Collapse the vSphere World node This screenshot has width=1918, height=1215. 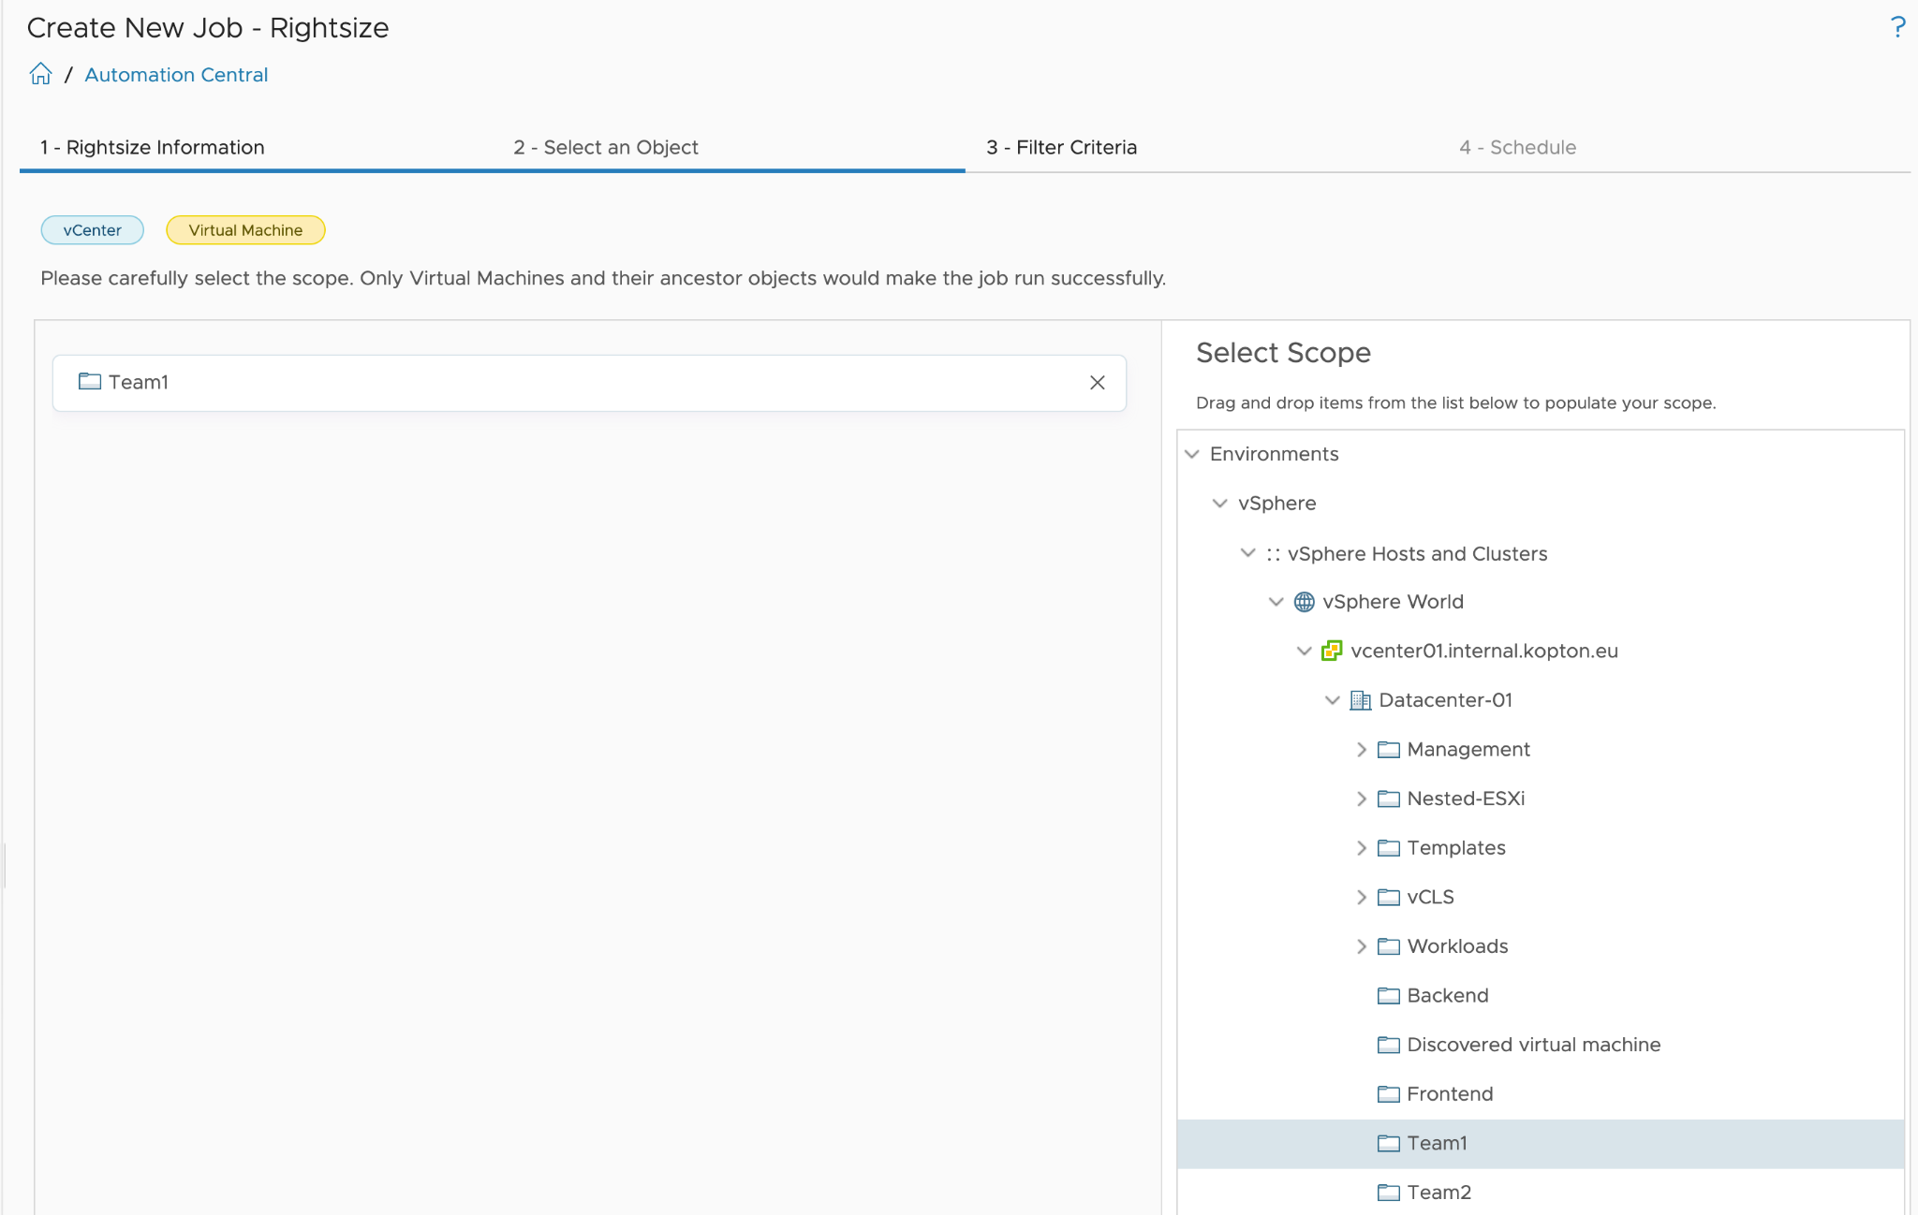(1276, 602)
